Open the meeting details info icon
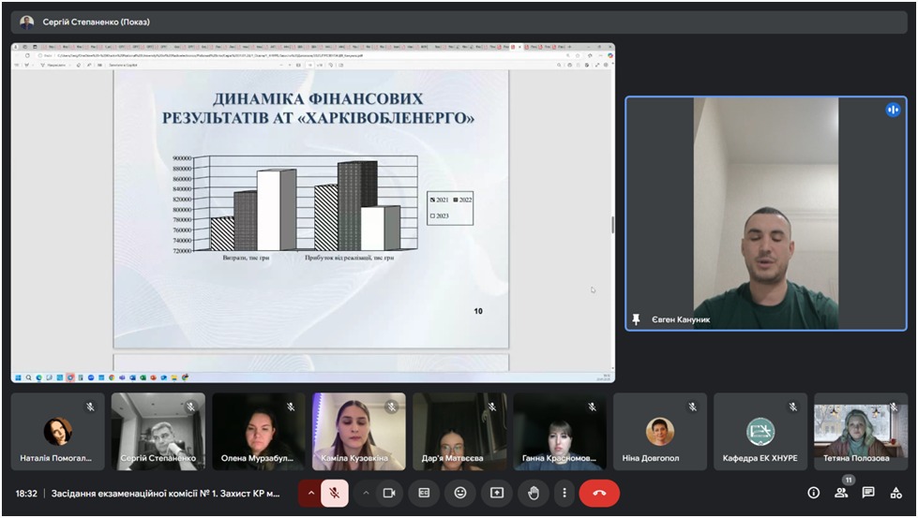Image resolution: width=918 pixels, height=518 pixels. pyautogui.click(x=813, y=493)
